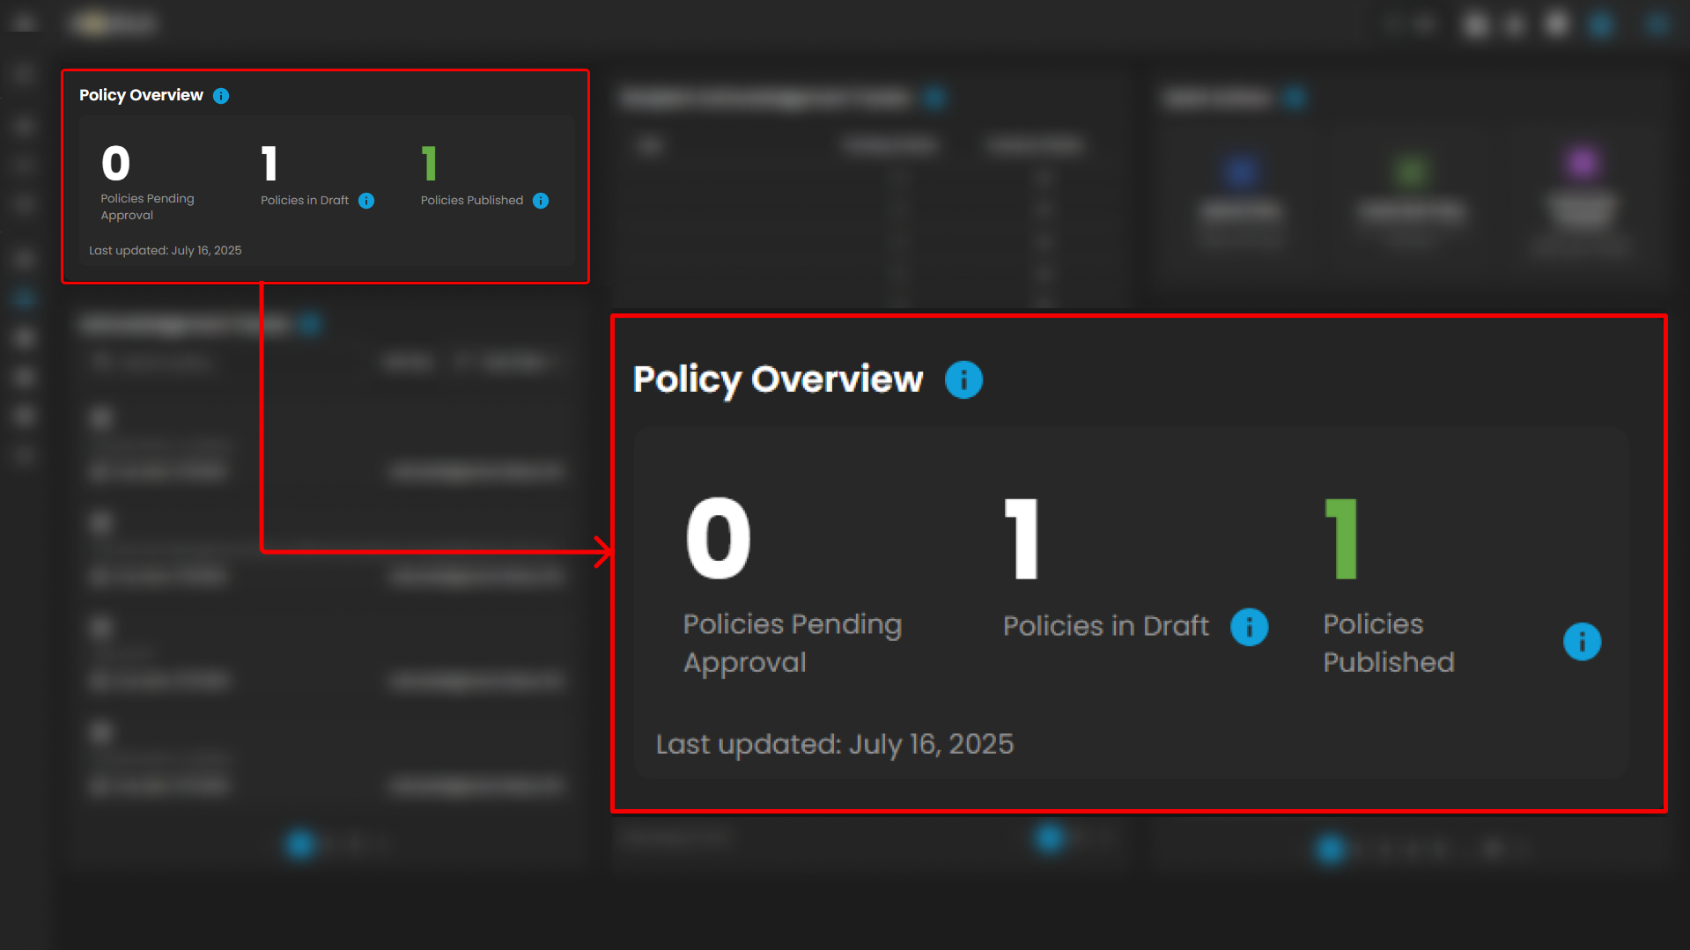Click the enlarged white 1 draft count
The image size is (1690, 950).
1022,538
